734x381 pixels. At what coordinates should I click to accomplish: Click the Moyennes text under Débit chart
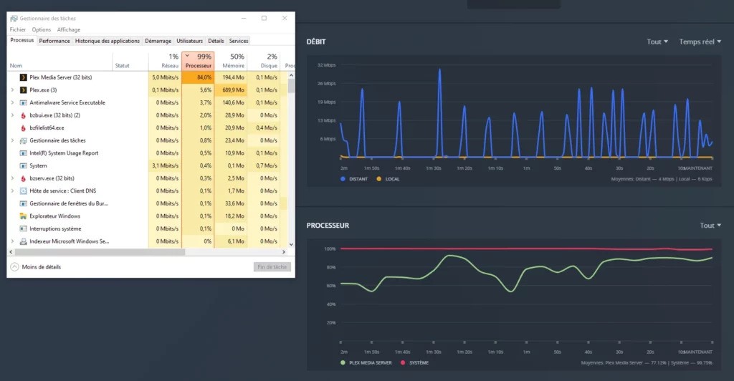click(662, 179)
